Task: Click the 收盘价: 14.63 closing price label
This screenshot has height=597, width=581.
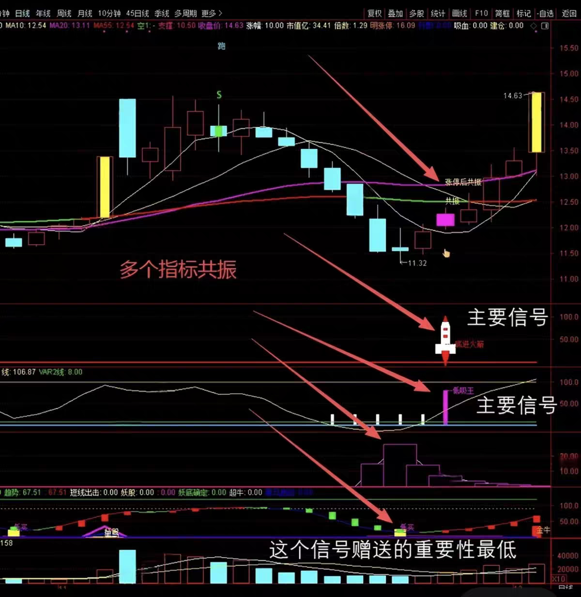Action: (x=221, y=25)
